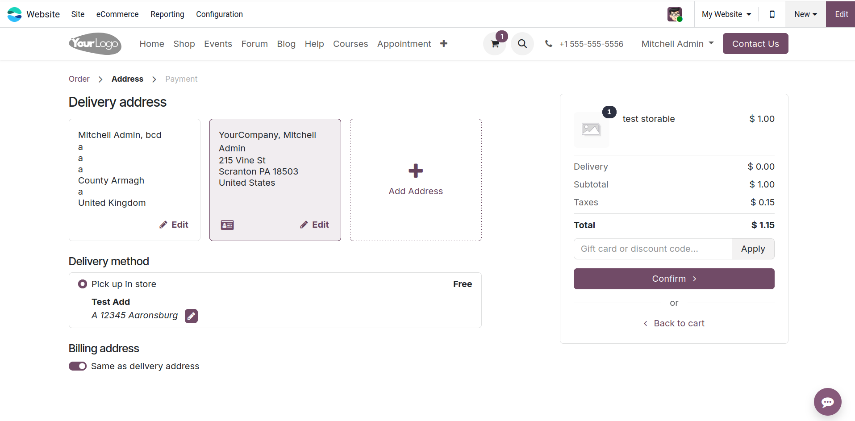Click the pencil icon beside Aaronsburg pickup location
The image size is (855, 421).
coord(191,316)
